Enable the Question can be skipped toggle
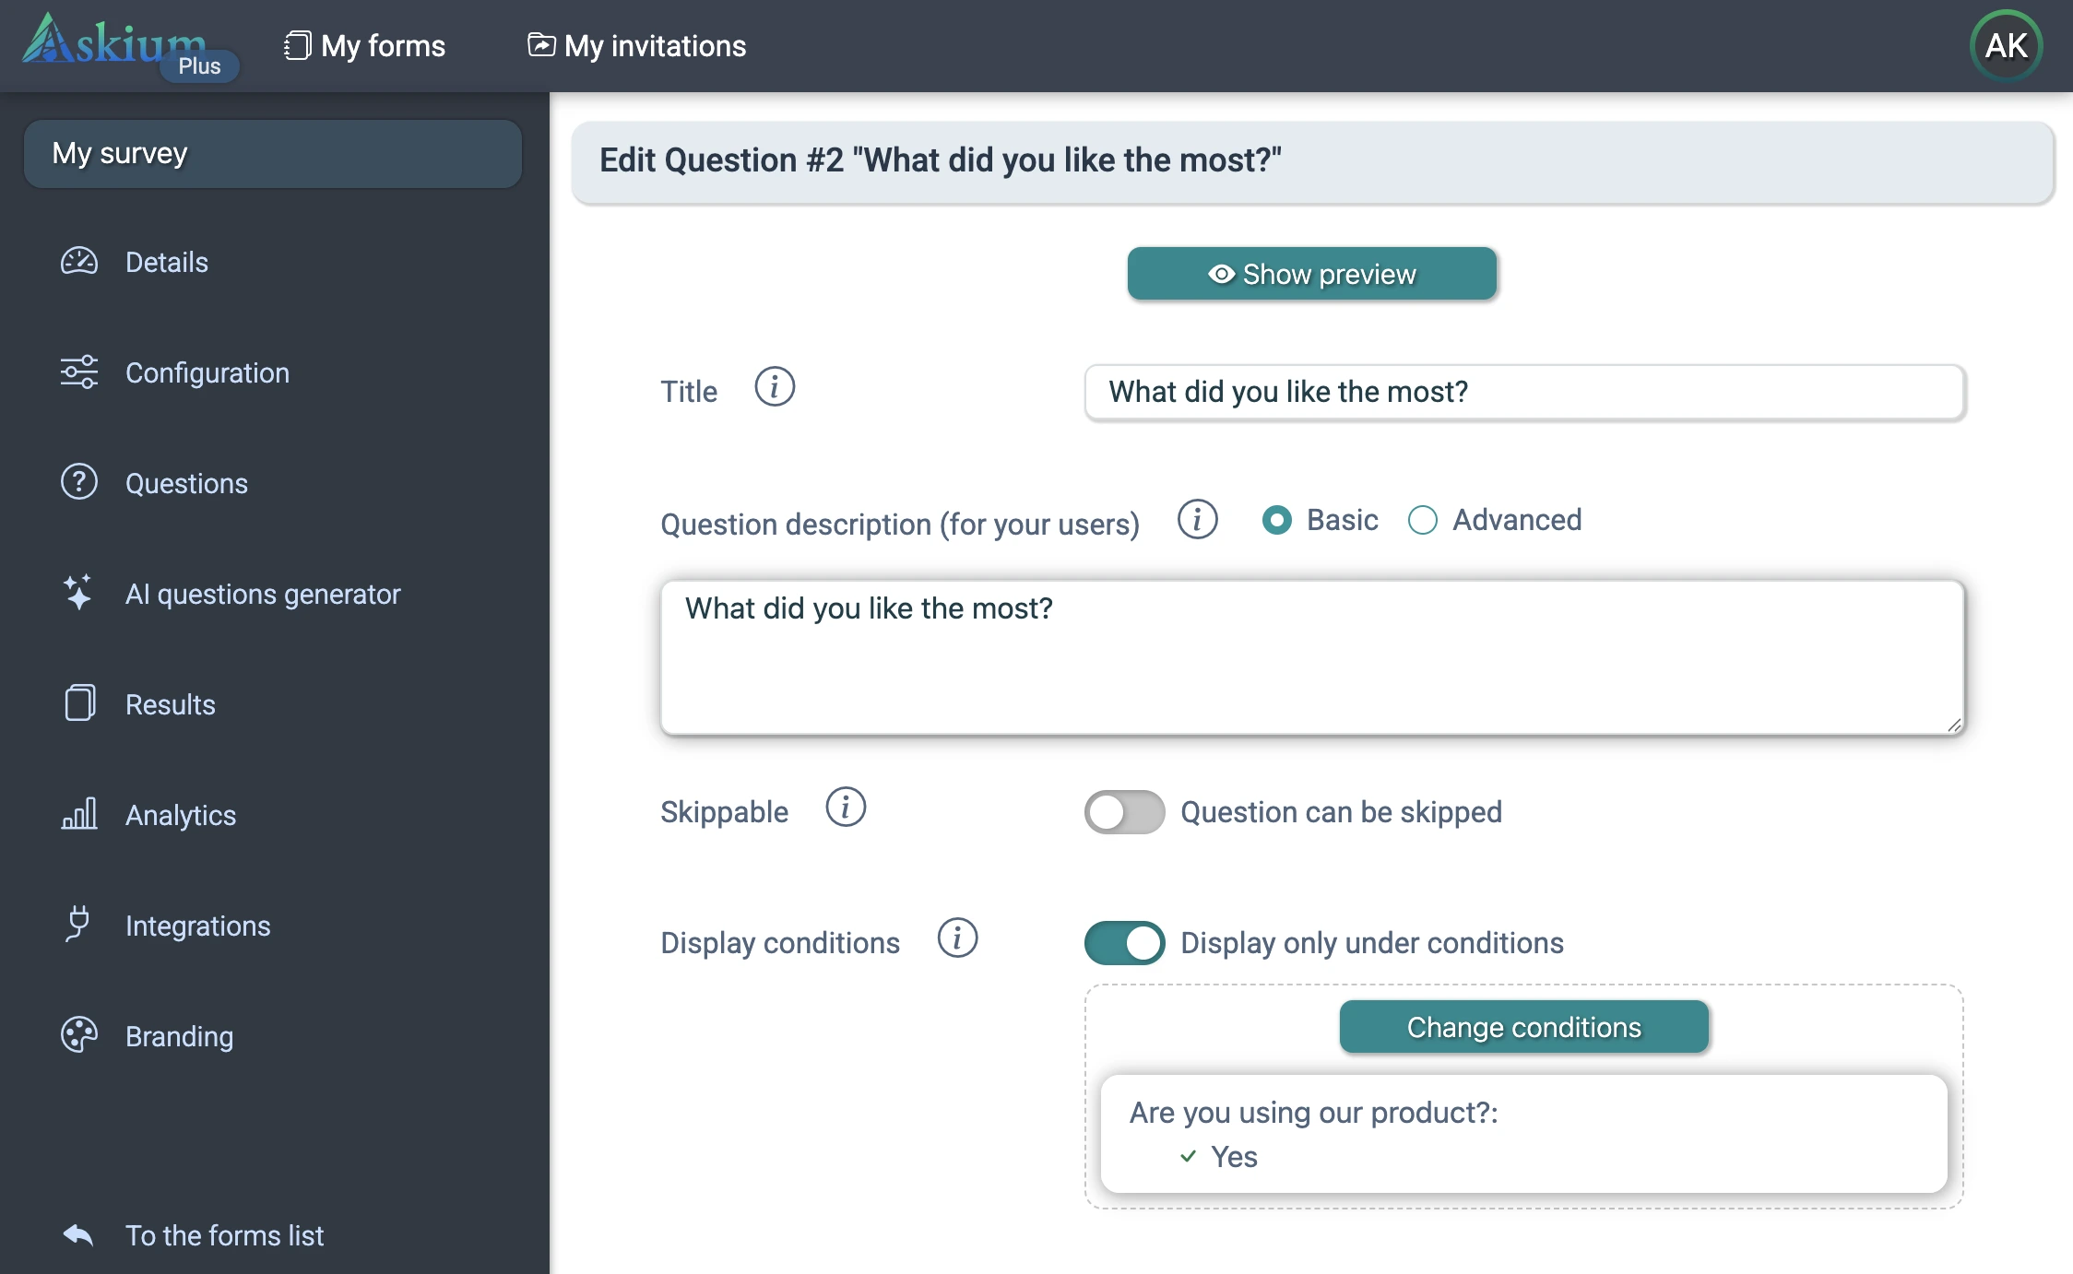The width and height of the screenshot is (2073, 1274). (x=1124, y=812)
